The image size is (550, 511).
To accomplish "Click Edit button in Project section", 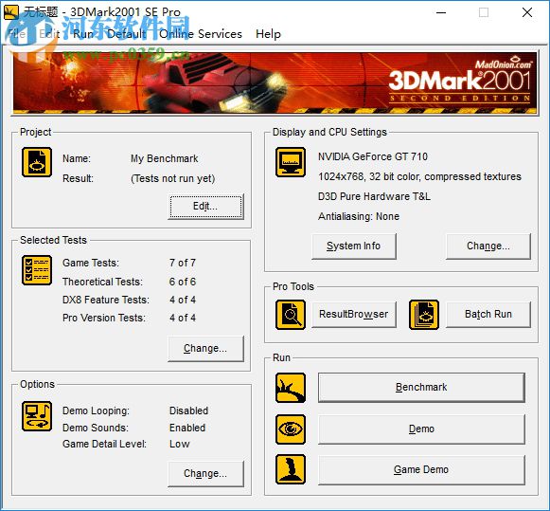I will pos(205,207).
